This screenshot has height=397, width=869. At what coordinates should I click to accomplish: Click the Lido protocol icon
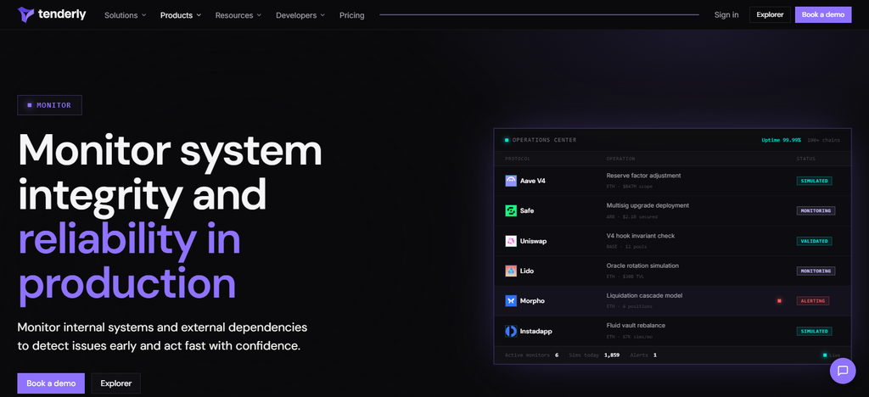point(510,271)
